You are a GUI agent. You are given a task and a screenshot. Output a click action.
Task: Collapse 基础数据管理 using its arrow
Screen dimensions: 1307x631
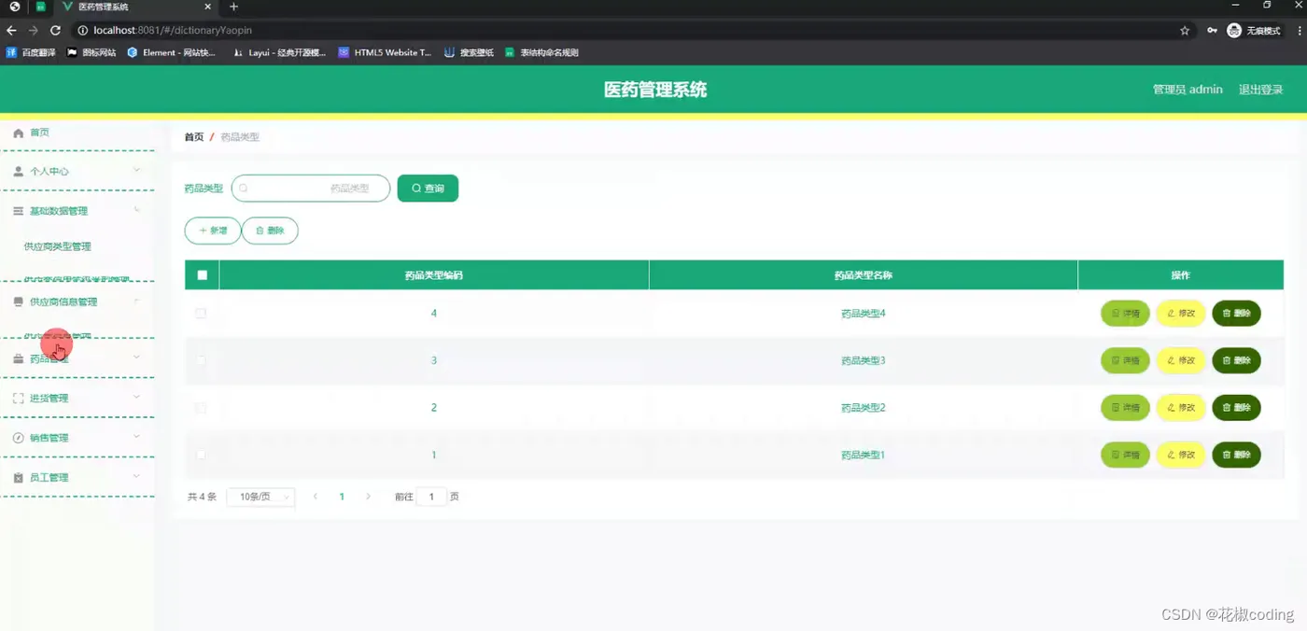(x=136, y=210)
